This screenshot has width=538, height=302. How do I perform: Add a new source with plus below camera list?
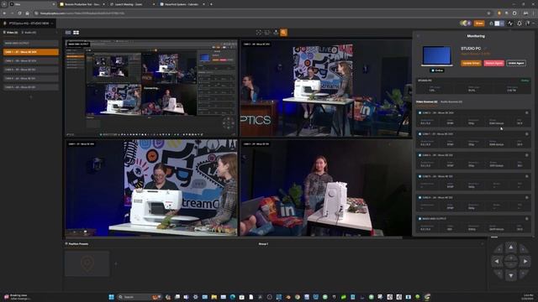pos(31,97)
